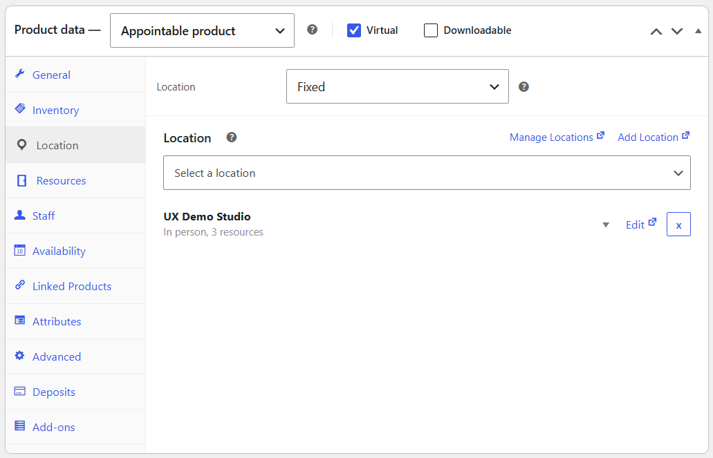Collapse the Product data panel toggle triangle
This screenshot has width=713, height=458.
point(698,31)
